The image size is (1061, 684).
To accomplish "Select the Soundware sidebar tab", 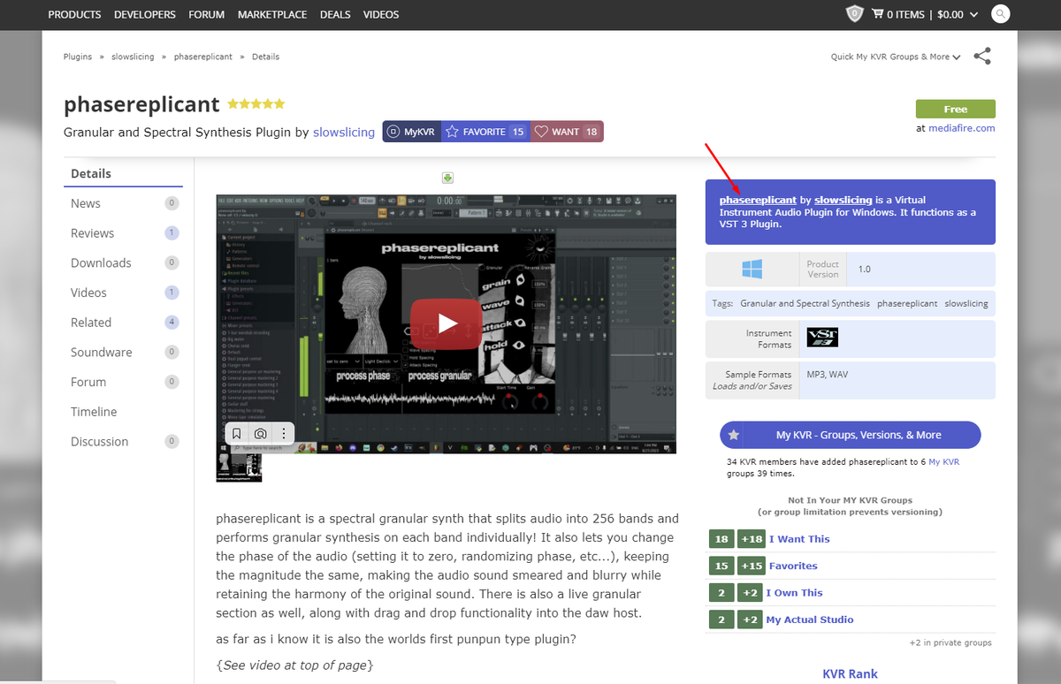I will coord(124,352).
